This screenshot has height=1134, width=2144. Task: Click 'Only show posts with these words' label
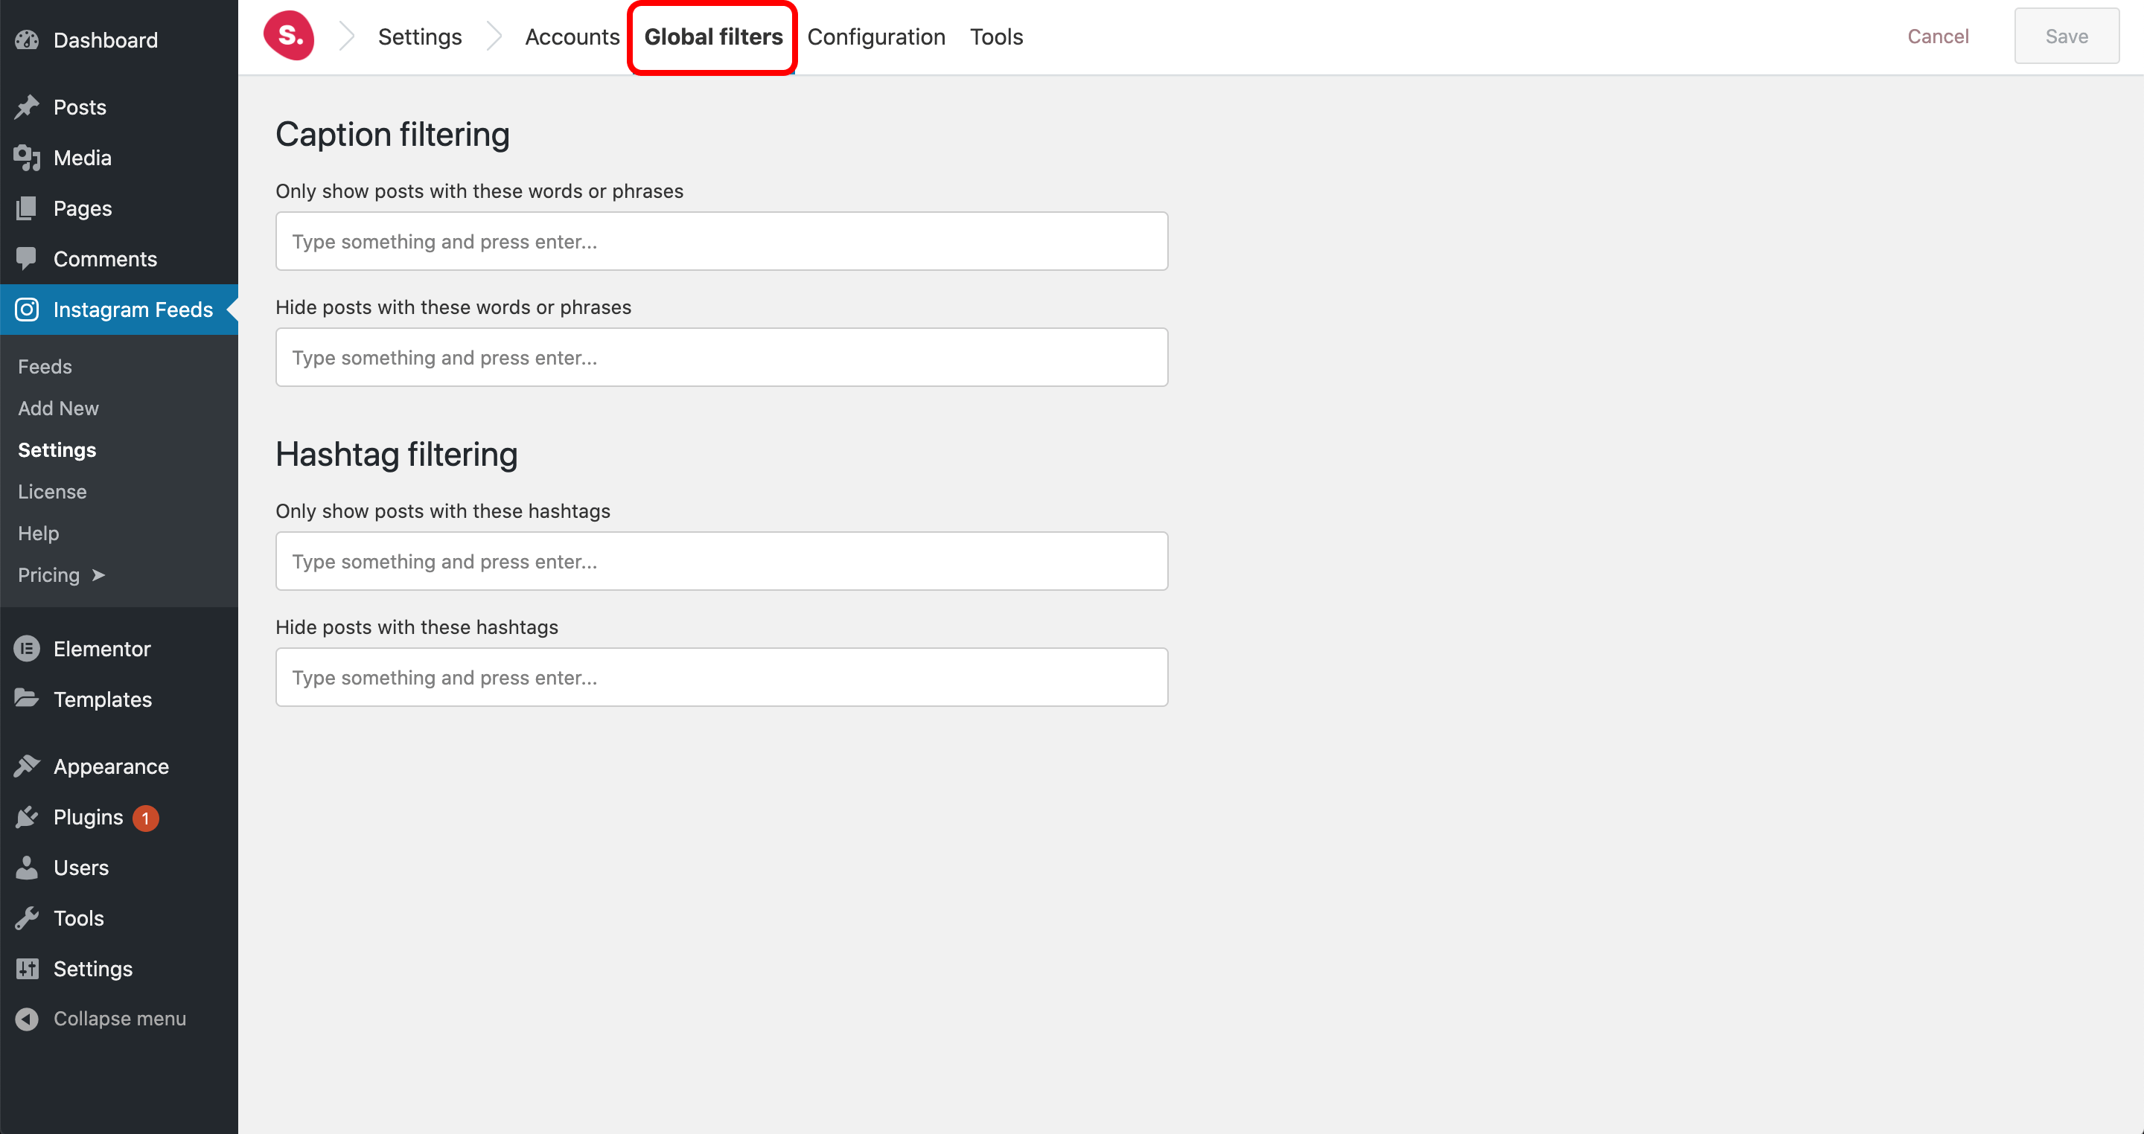pyautogui.click(x=479, y=190)
